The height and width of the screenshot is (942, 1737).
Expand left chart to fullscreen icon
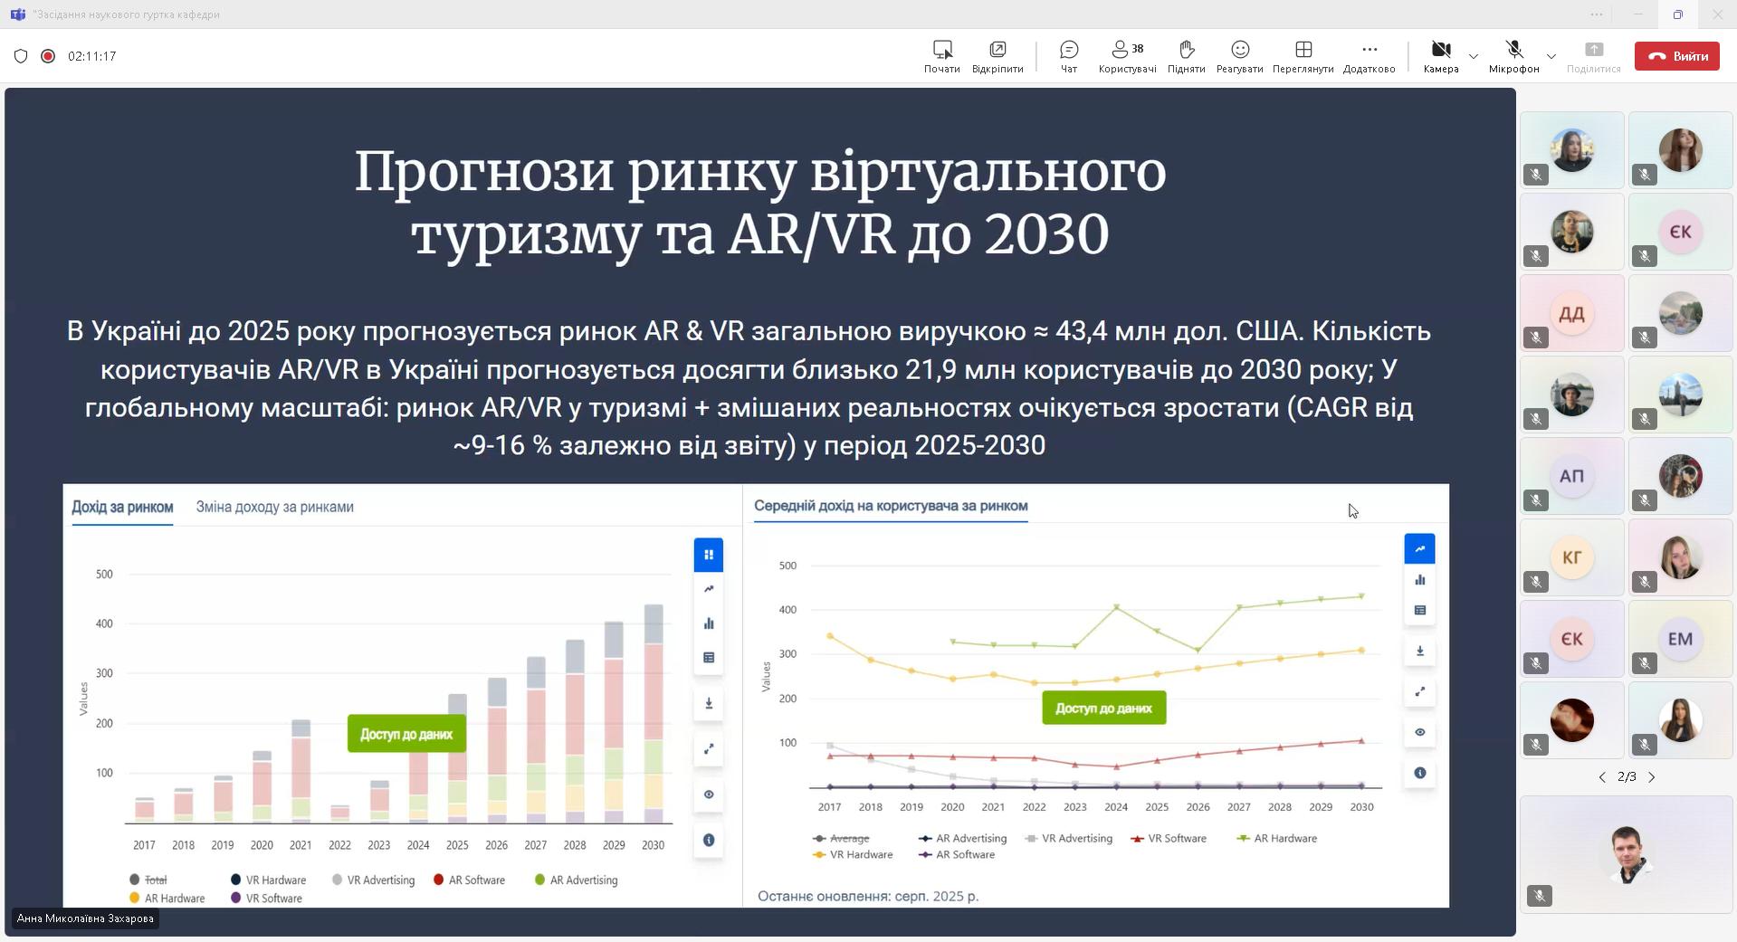pos(709,748)
